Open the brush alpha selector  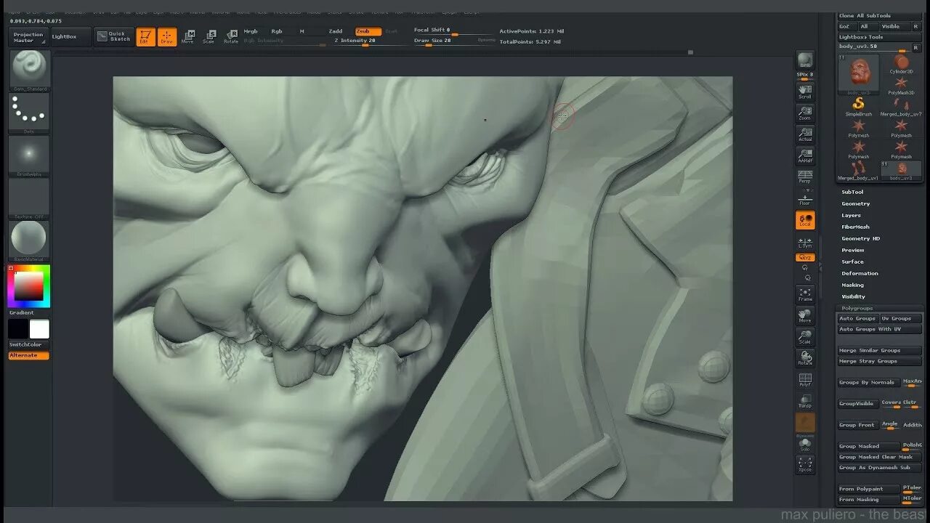click(29, 155)
